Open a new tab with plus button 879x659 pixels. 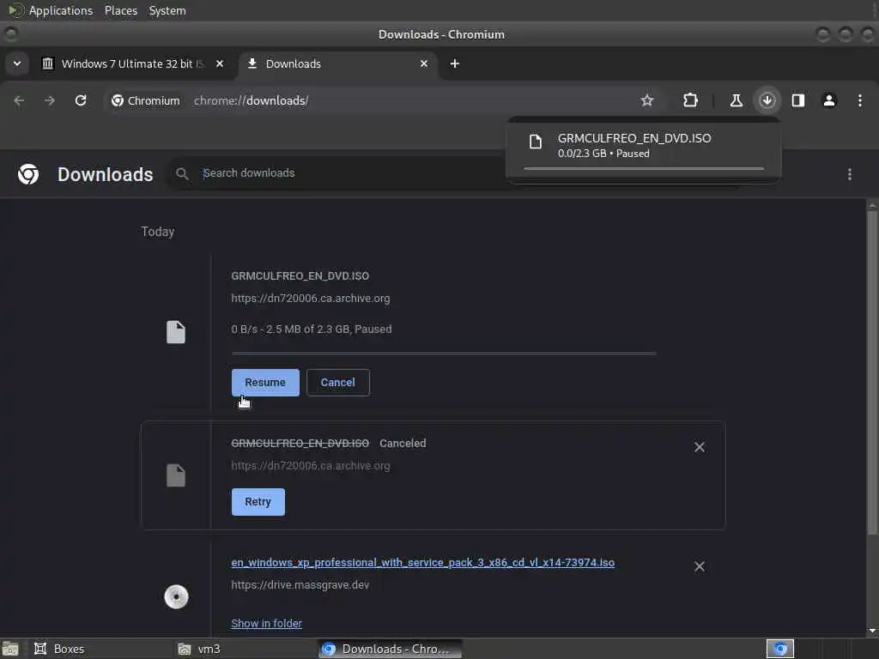pyautogui.click(x=455, y=63)
